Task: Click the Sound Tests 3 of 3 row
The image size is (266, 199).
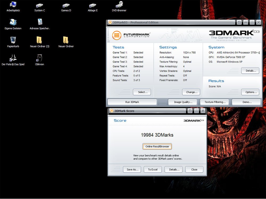Action: (x=126, y=80)
